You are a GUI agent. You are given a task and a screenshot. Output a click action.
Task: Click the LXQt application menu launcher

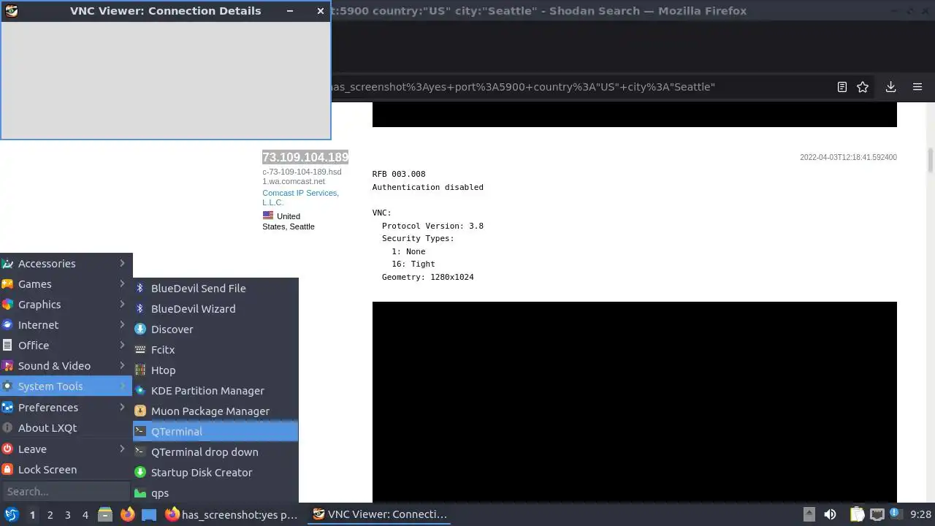coord(11,515)
